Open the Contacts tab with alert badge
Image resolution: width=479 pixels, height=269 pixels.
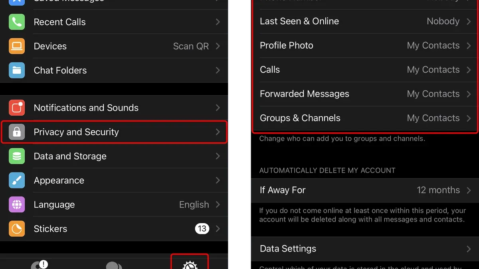pyautogui.click(x=40, y=265)
